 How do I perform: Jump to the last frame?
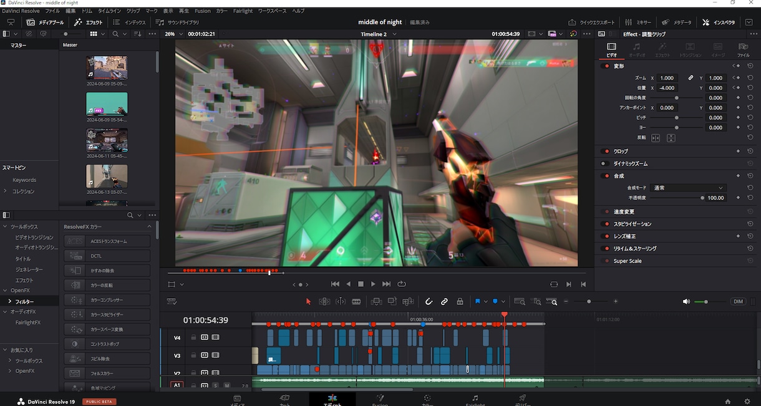tap(386, 284)
